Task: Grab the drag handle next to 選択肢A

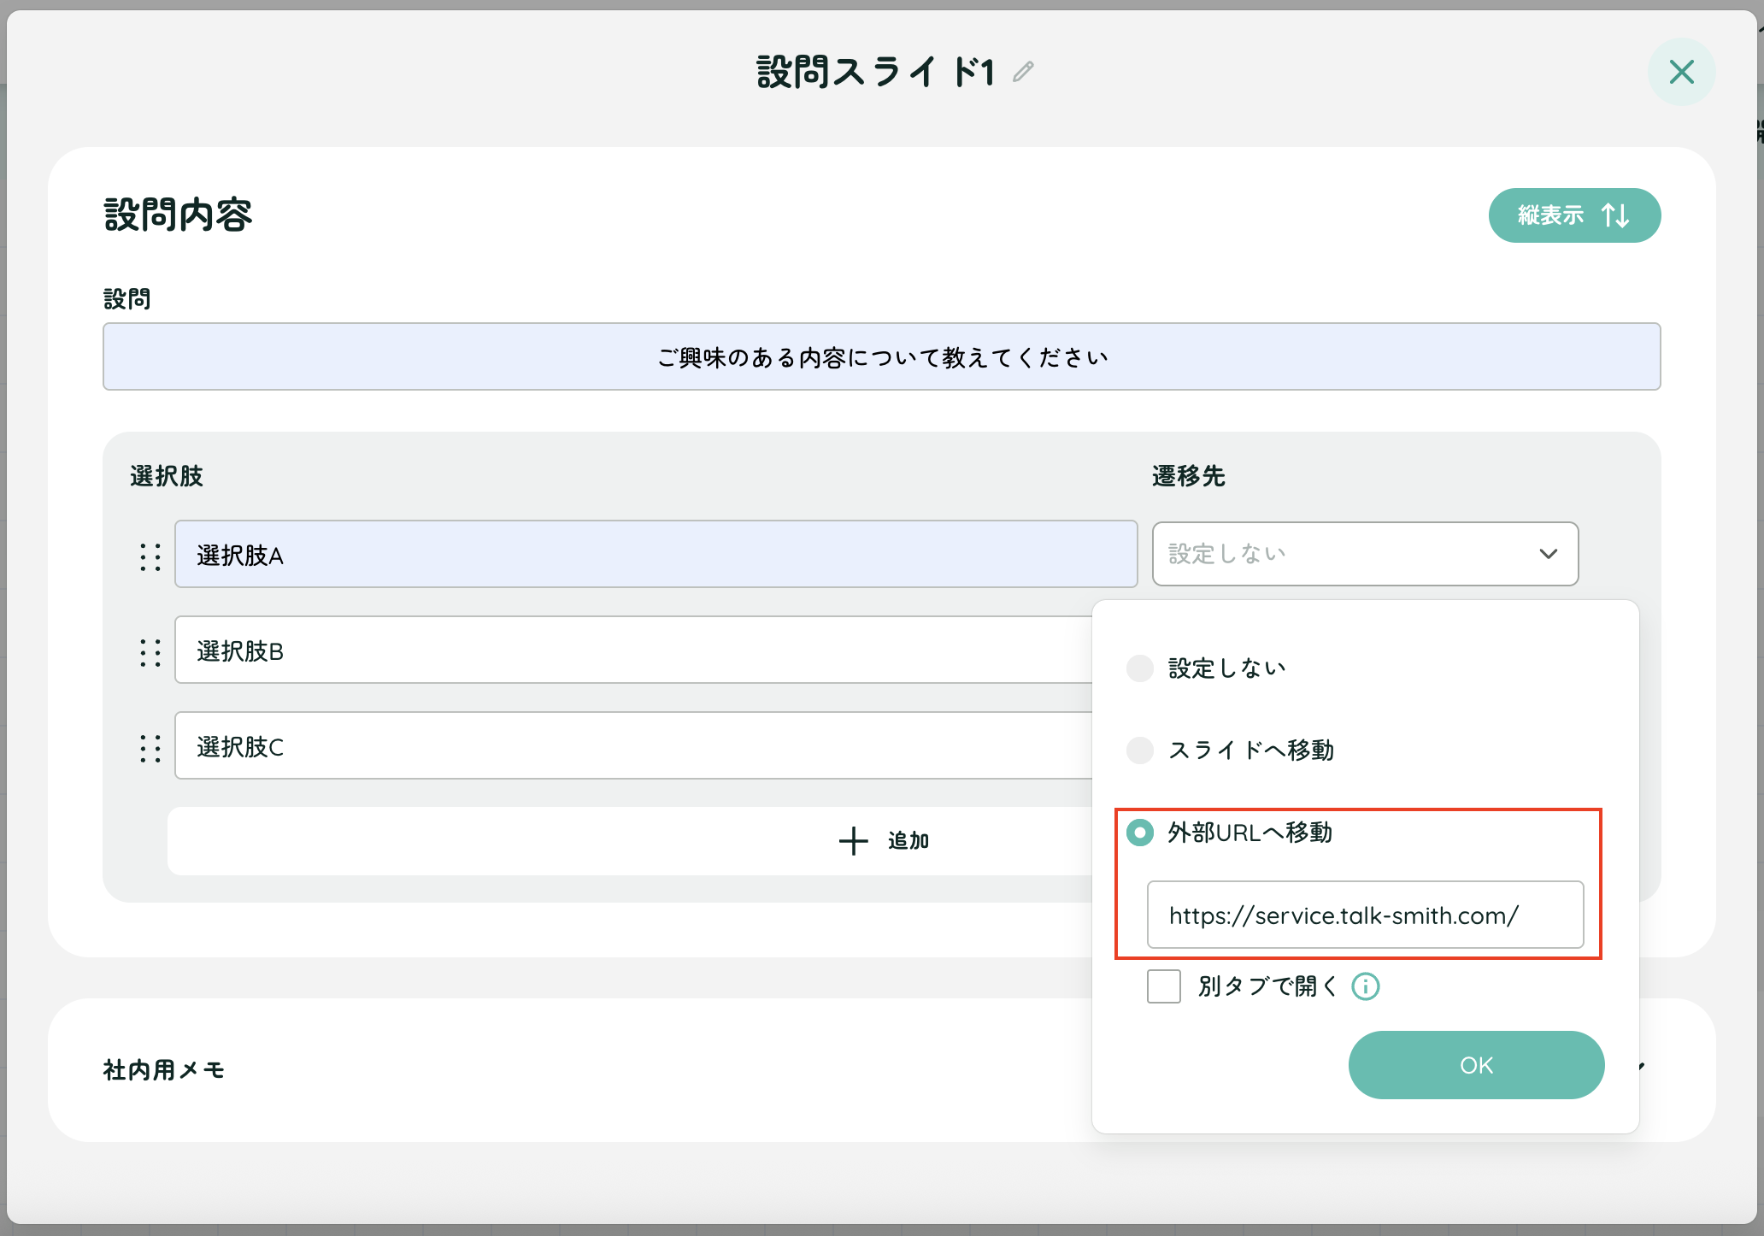Action: pos(150,556)
